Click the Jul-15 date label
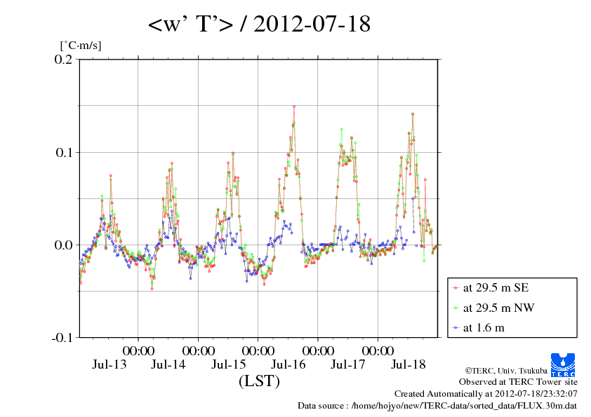The width and height of the screenshot is (591, 417). (x=228, y=364)
